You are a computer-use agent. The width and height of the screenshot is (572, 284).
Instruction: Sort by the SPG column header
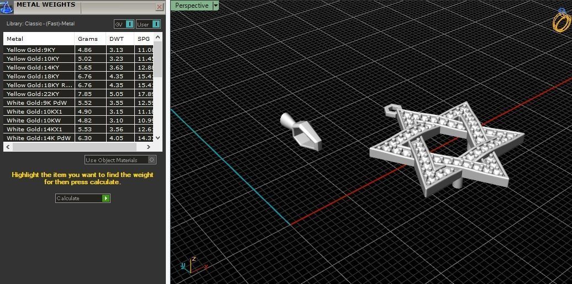click(x=144, y=39)
